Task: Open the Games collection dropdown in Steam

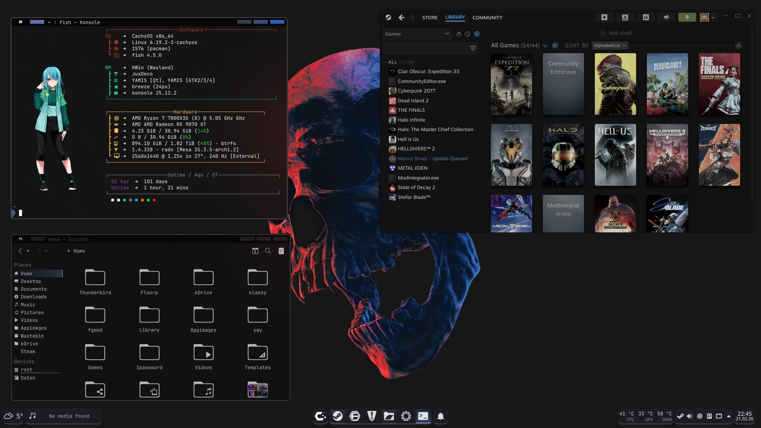Action: (417, 34)
